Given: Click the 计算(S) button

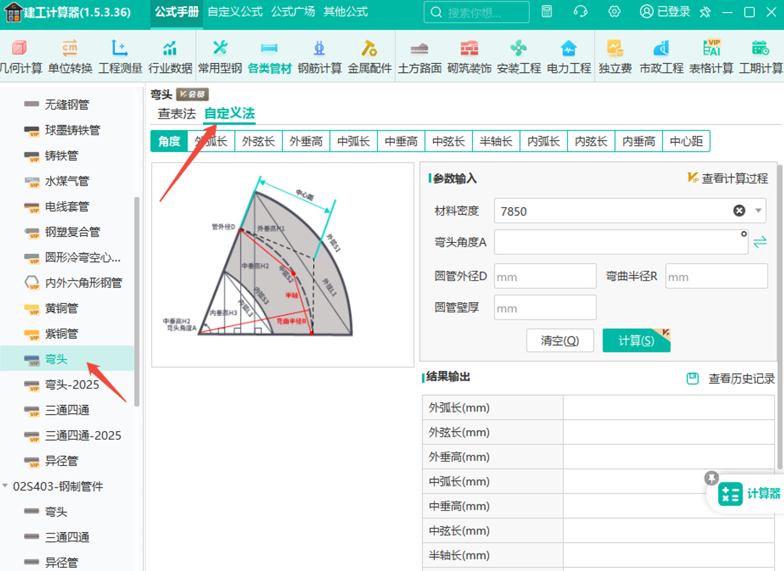Looking at the screenshot, I should (x=636, y=341).
